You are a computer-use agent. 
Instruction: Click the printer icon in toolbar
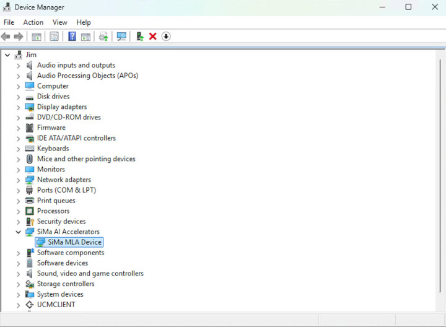point(103,37)
